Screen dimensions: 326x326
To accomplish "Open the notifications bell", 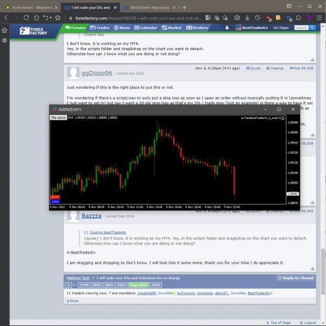I will point(227,28).
